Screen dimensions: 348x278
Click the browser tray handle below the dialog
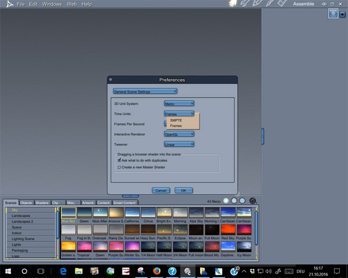click(130, 196)
